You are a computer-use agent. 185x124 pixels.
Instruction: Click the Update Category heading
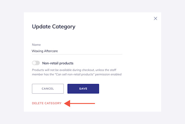[53, 27]
